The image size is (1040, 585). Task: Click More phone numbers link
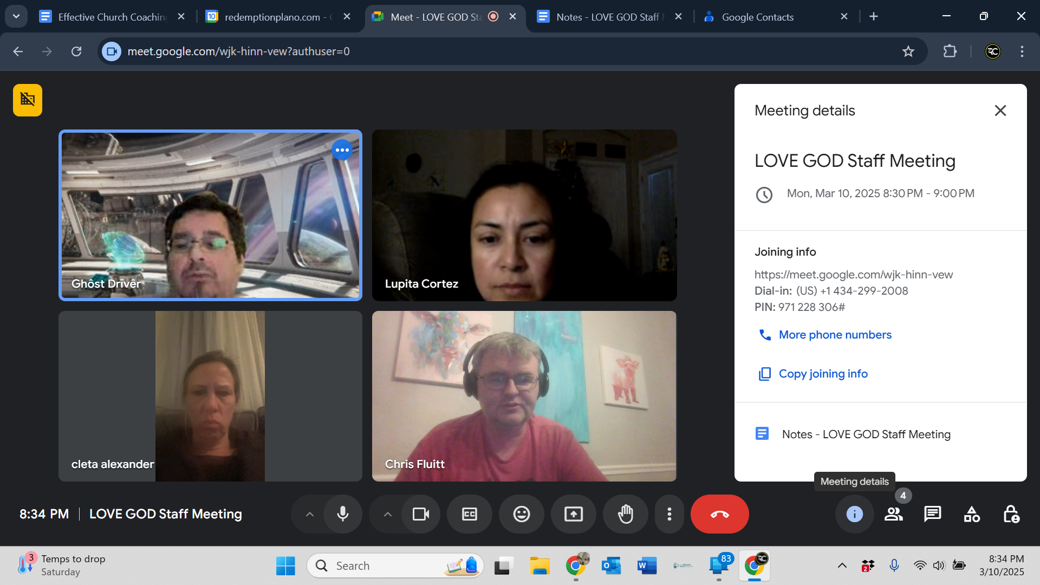(835, 335)
